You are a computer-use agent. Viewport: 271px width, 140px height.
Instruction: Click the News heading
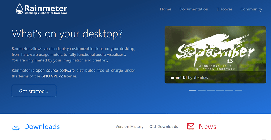point(207,127)
